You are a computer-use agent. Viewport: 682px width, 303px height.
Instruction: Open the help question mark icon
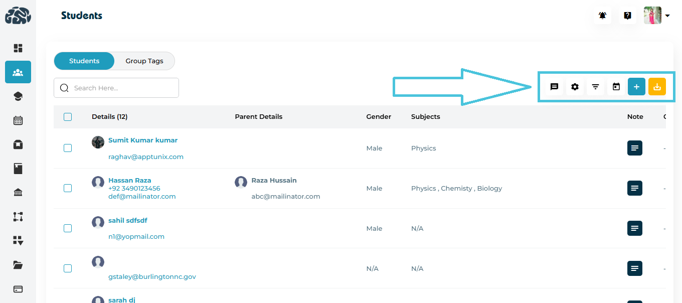(x=627, y=16)
